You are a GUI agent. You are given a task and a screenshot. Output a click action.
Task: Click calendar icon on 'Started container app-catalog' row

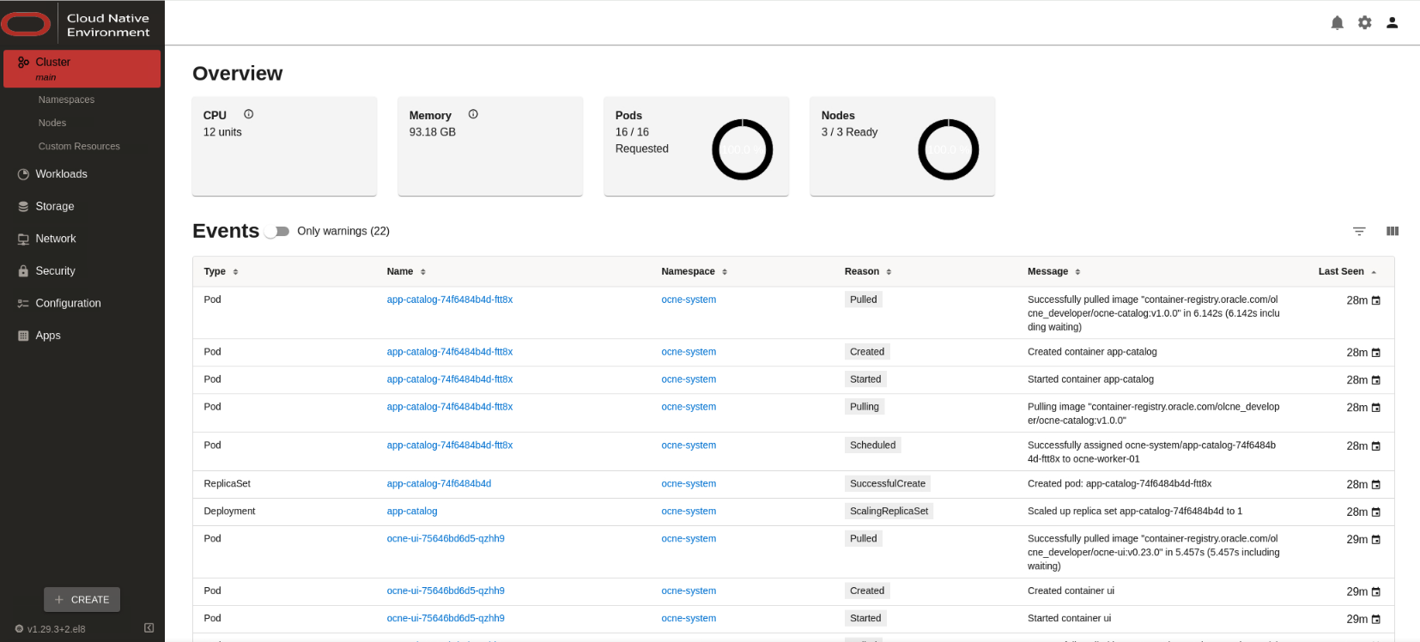[1376, 380]
